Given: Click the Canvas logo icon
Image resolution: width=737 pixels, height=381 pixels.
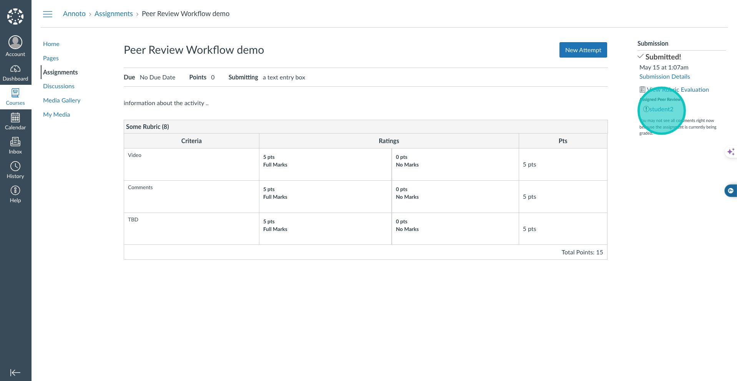Looking at the screenshot, I should tap(15, 16).
